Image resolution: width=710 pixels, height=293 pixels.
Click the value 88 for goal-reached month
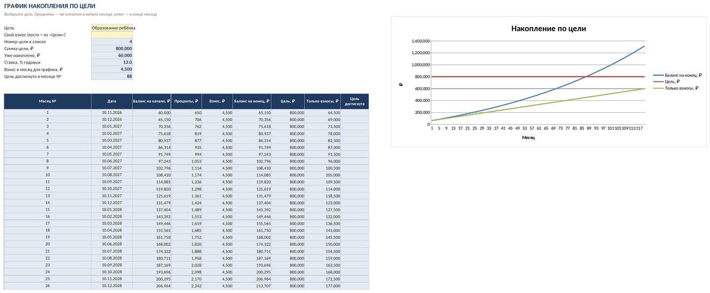112,76
